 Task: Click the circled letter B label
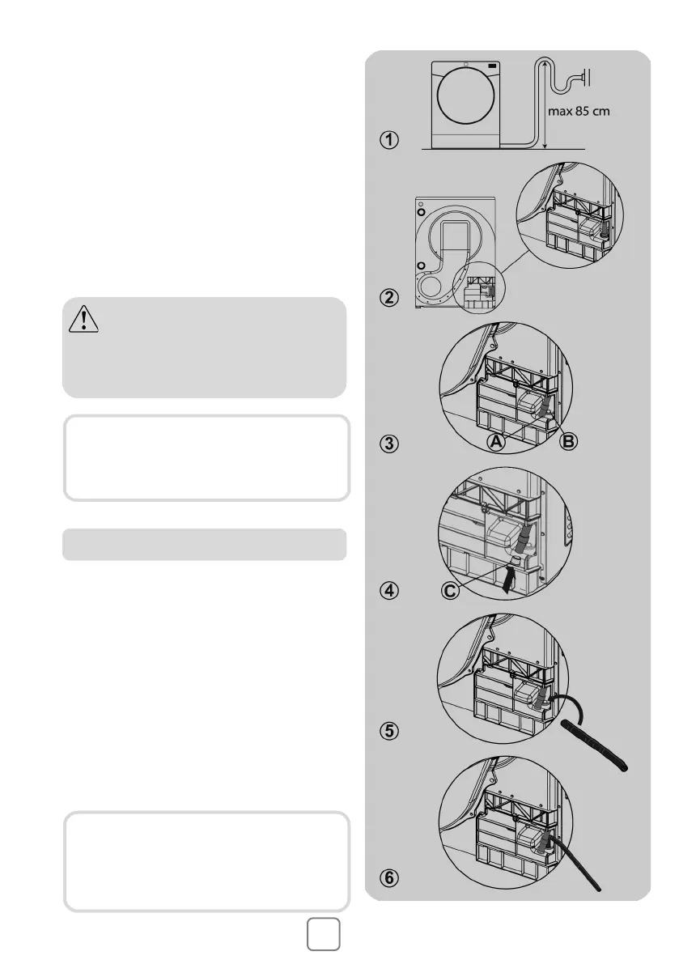(x=569, y=441)
